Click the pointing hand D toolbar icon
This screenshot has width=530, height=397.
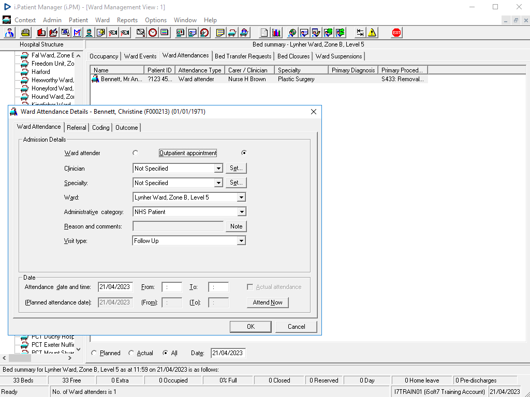pos(113,33)
